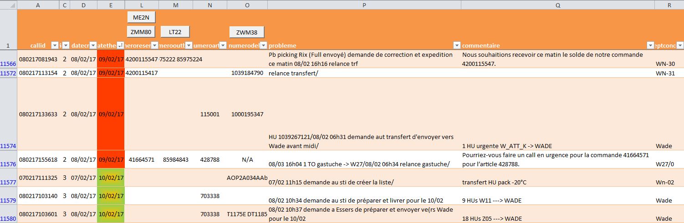
Task: Select row header 1
Action: coord(9,30)
